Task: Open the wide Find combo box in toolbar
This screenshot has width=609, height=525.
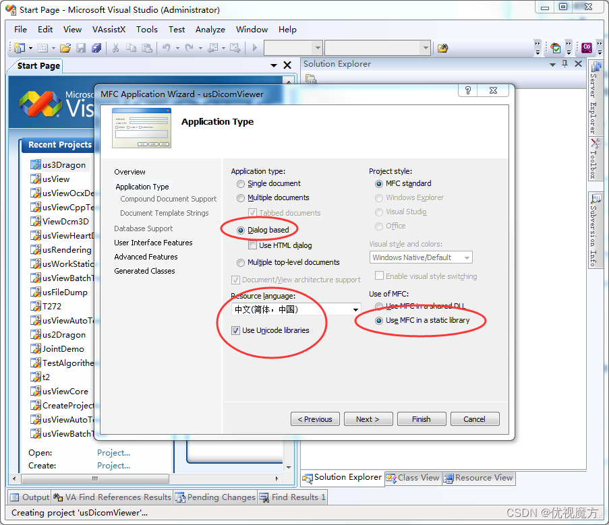Action: [x=378, y=48]
